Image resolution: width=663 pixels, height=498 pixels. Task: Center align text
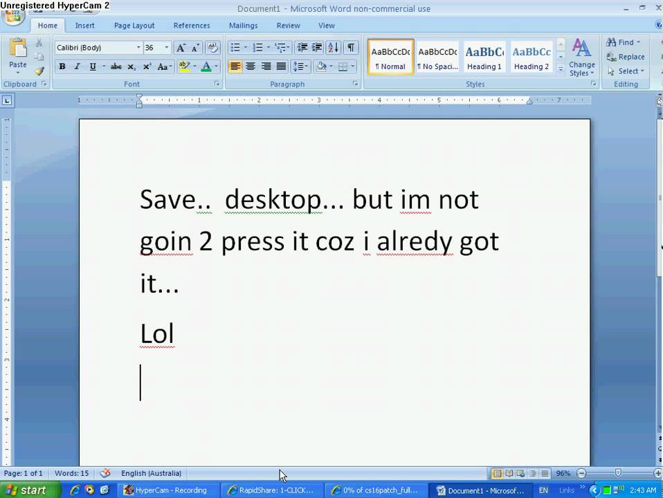[251, 67]
